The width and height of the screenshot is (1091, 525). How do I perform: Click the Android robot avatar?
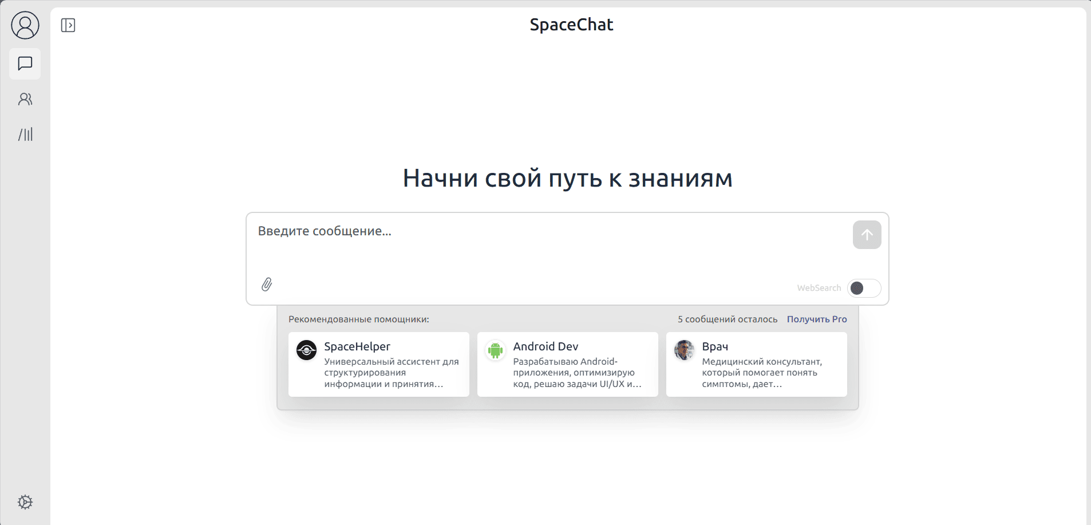click(x=496, y=350)
